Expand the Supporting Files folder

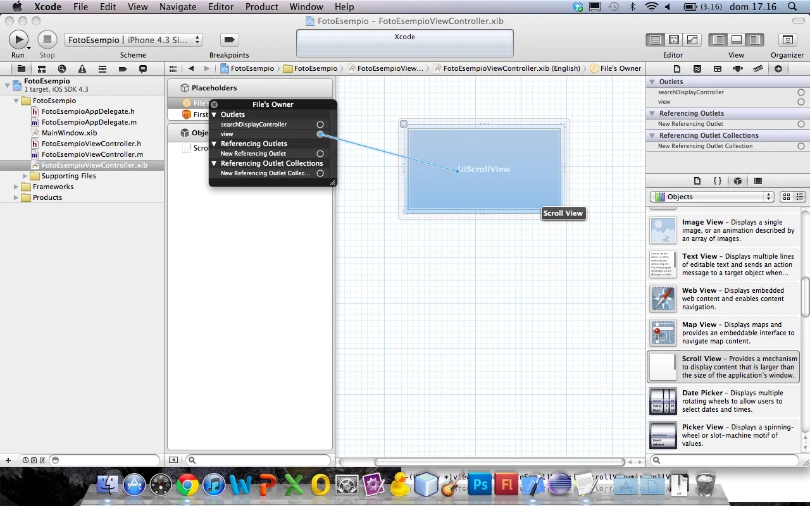pos(25,176)
